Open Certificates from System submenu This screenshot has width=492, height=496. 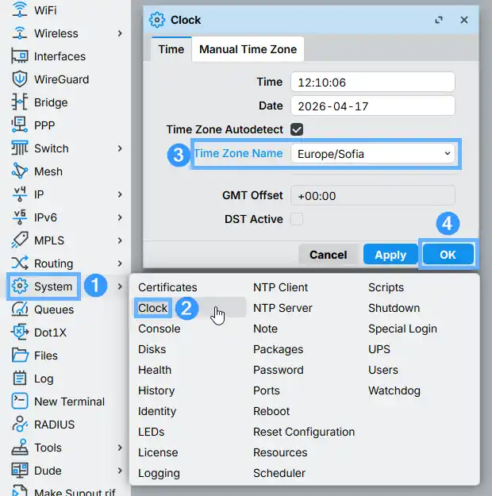click(167, 287)
